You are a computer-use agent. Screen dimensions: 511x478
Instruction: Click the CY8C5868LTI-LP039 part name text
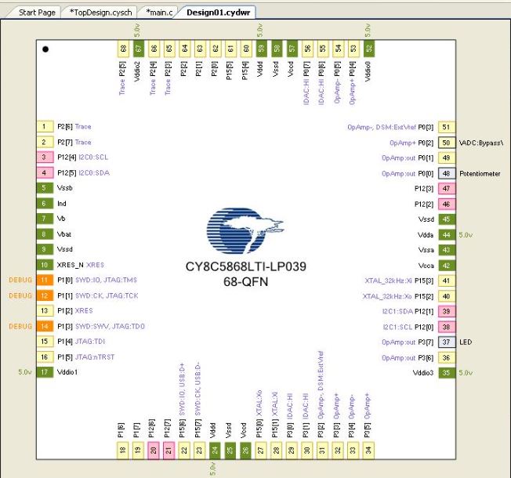tap(245, 266)
